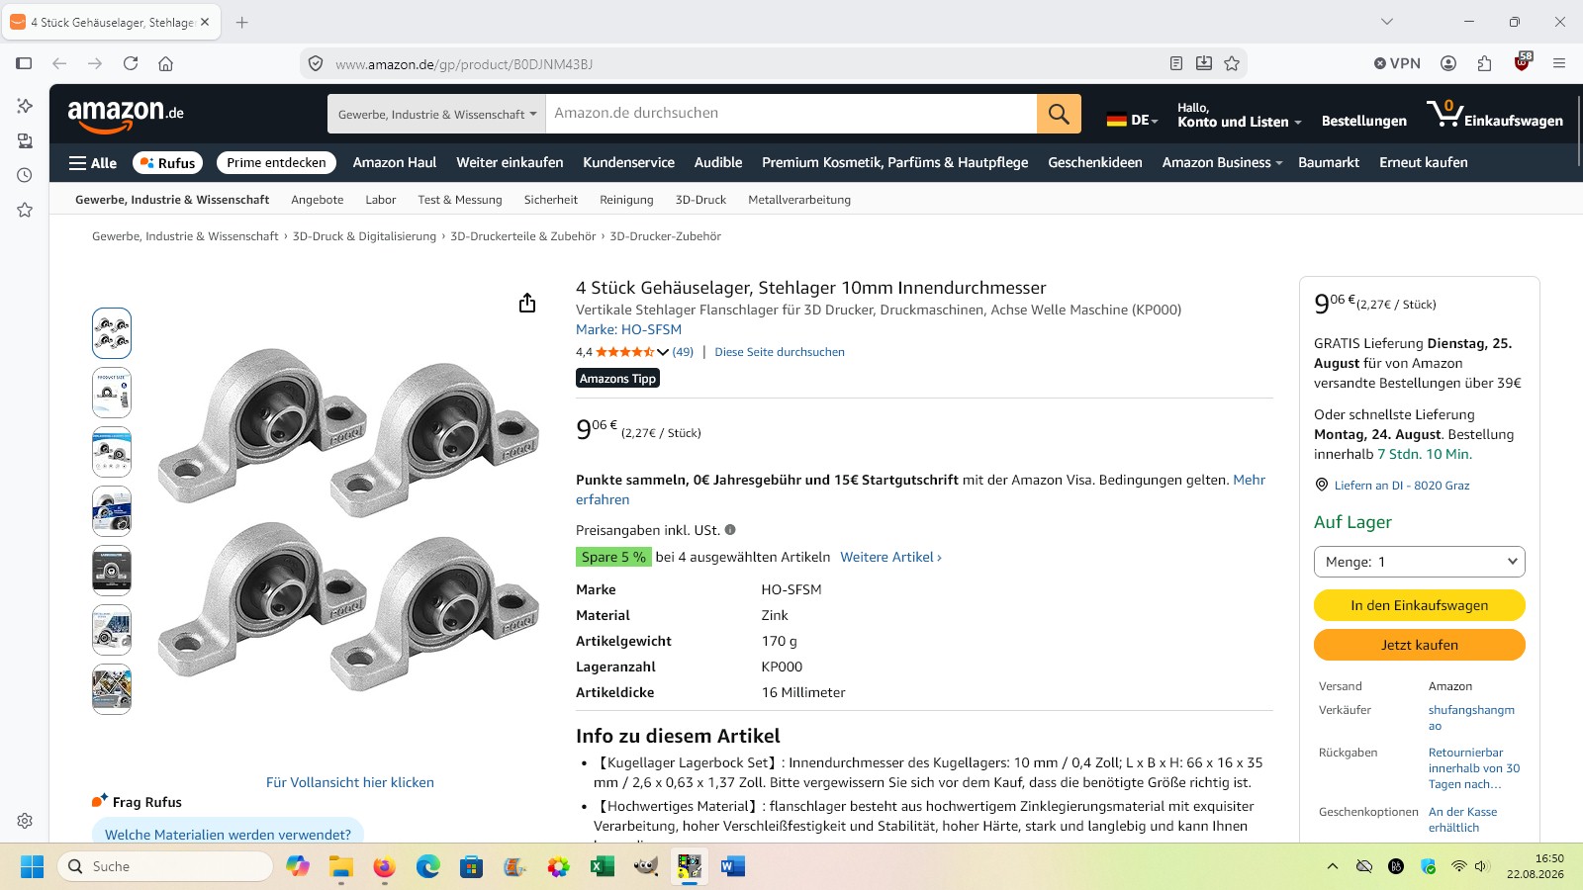The height and width of the screenshot is (890, 1583).
Task: Open the Menge quantity dropdown
Action: pyautogui.click(x=1419, y=562)
